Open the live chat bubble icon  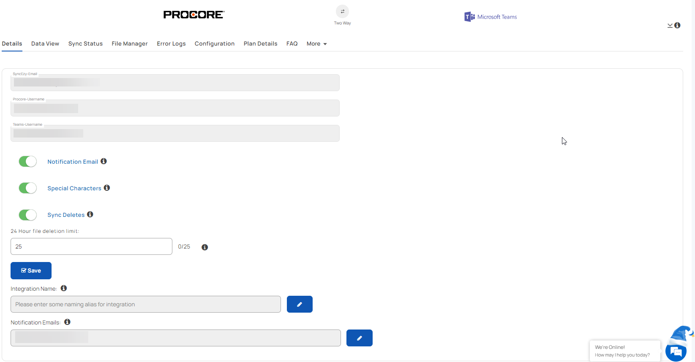pyautogui.click(x=676, y=351)
